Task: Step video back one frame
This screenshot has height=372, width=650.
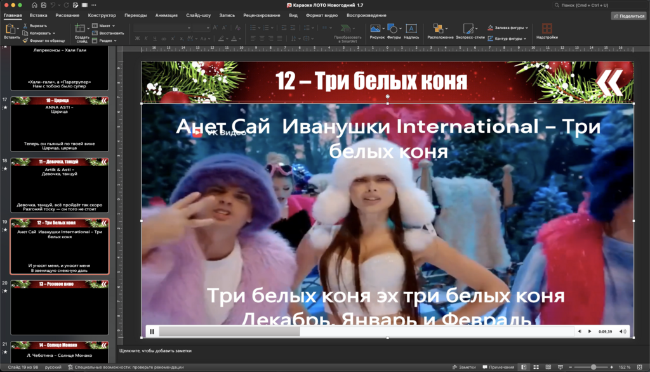Action: coord(580,331)
